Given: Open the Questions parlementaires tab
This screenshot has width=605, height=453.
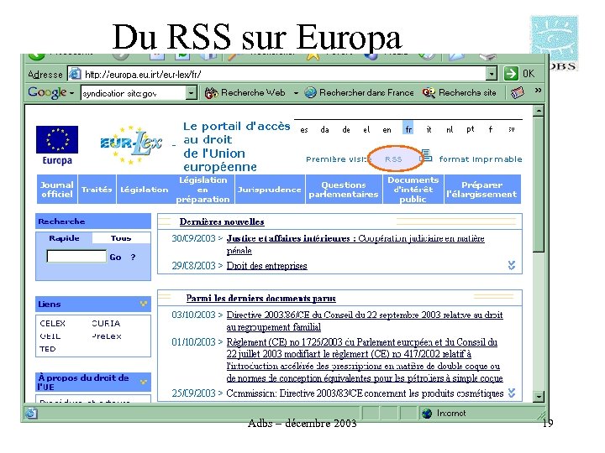Looking at the screenshot, I should 344,189.
